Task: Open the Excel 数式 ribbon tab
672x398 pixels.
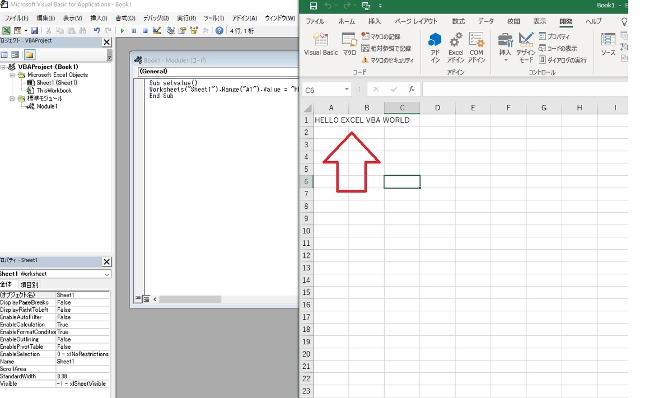Action: 458,21
